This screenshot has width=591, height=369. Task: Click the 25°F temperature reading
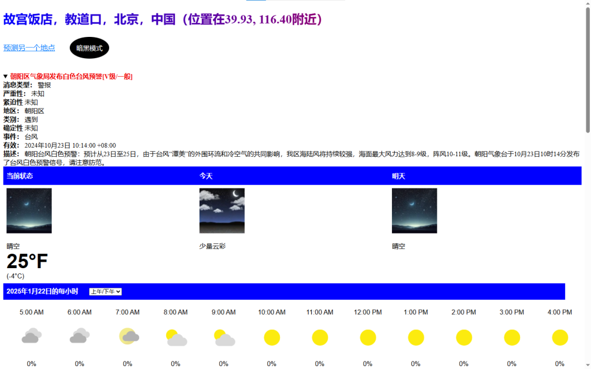pos(27,261)
